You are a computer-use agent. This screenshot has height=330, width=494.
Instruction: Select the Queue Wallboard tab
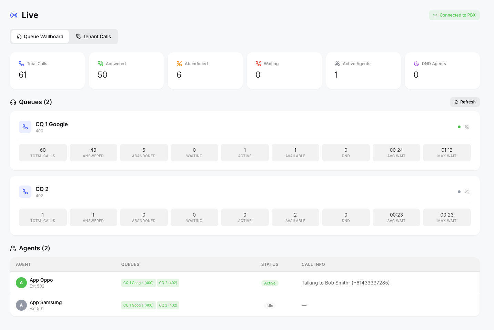(x=40, y=37)
